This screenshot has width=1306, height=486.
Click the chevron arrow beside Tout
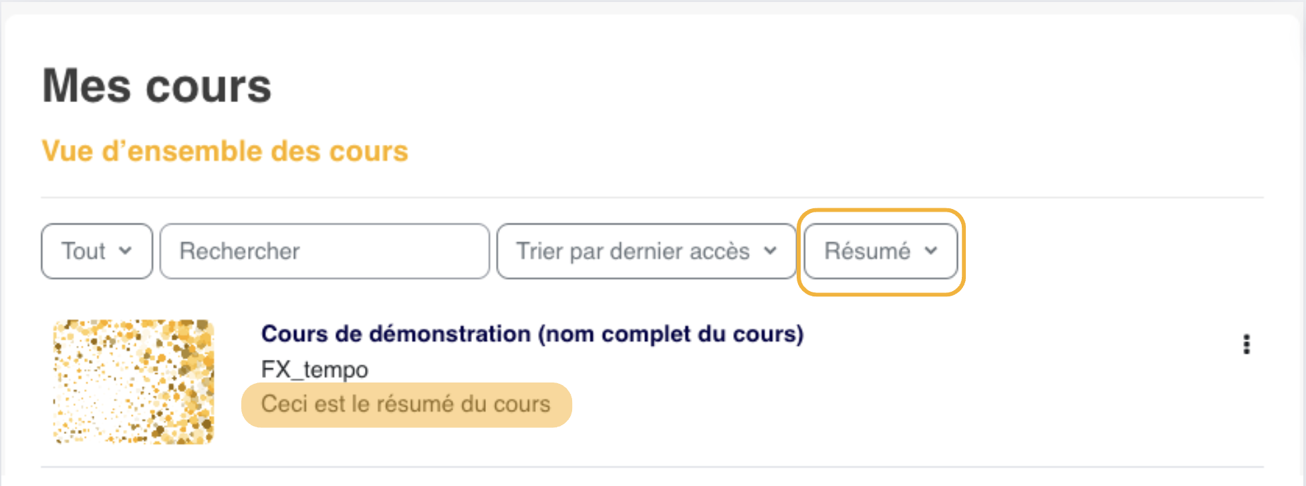(125, 251)
